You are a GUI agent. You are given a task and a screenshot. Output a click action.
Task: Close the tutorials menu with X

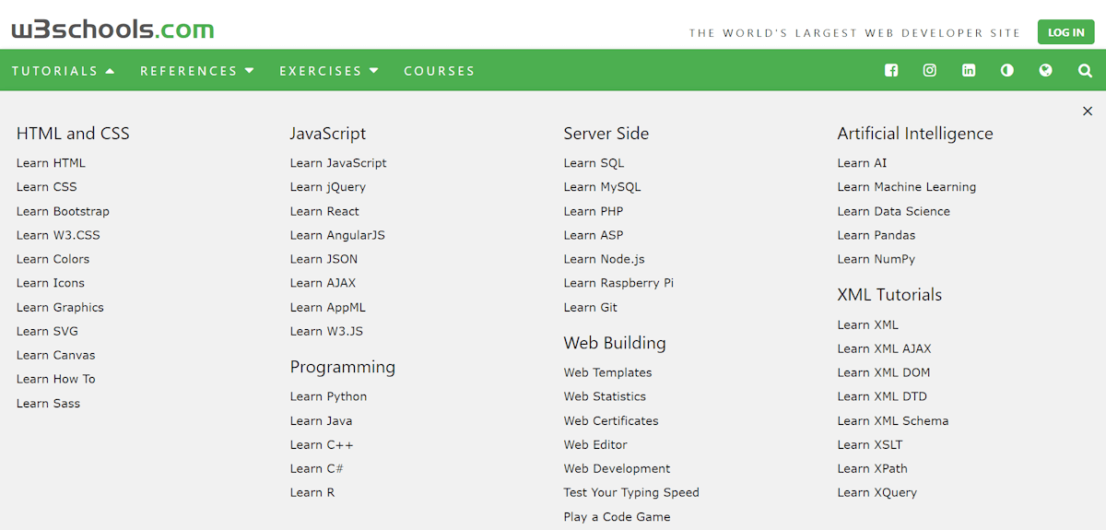(x=1088, y=112)
